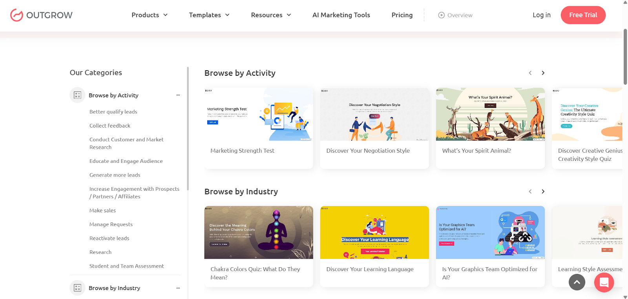Click next arrow in Browse by Activity
This screenshot has width=628, height=299.
click(543, 73)
